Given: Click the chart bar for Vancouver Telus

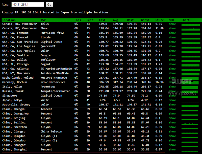Looking at the screenshot, I should (191, 25).
